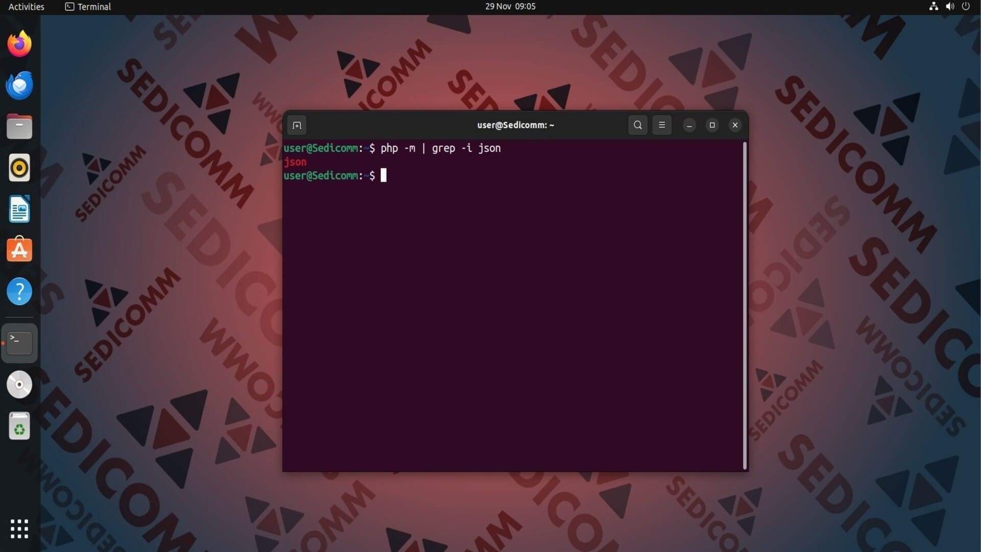Image resolution: width=981 pixels, height=552 pixels.
Task: Open Ubuntu Software store from dock
Action: coord(19,250)
